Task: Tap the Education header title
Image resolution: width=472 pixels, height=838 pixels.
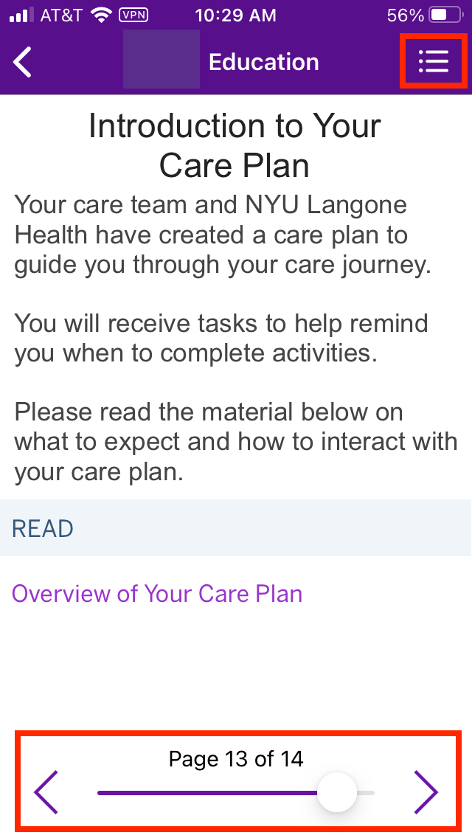Action: click(263, 62)
